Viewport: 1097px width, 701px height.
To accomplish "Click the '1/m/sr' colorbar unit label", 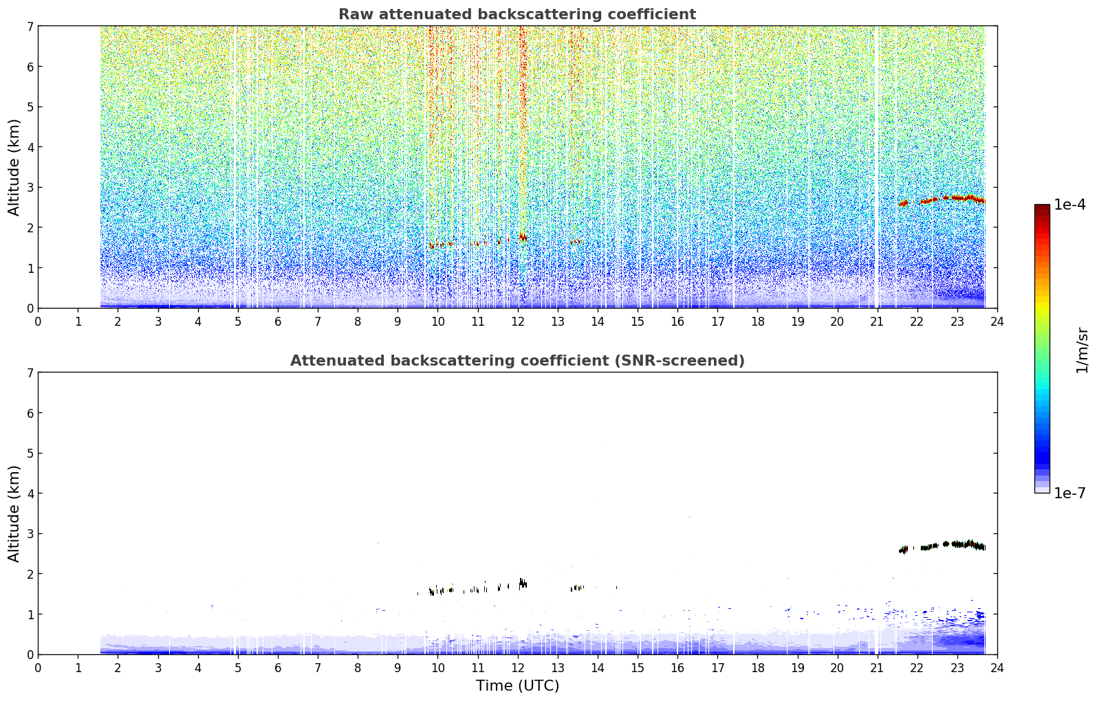I will click(1082, 350).
